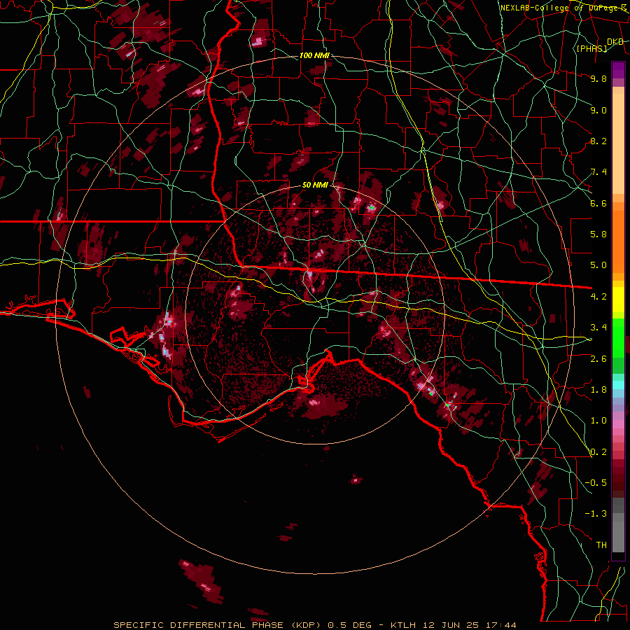Click the "6.6" color scale value
This screenshot has width=630, height=630.
598,203
